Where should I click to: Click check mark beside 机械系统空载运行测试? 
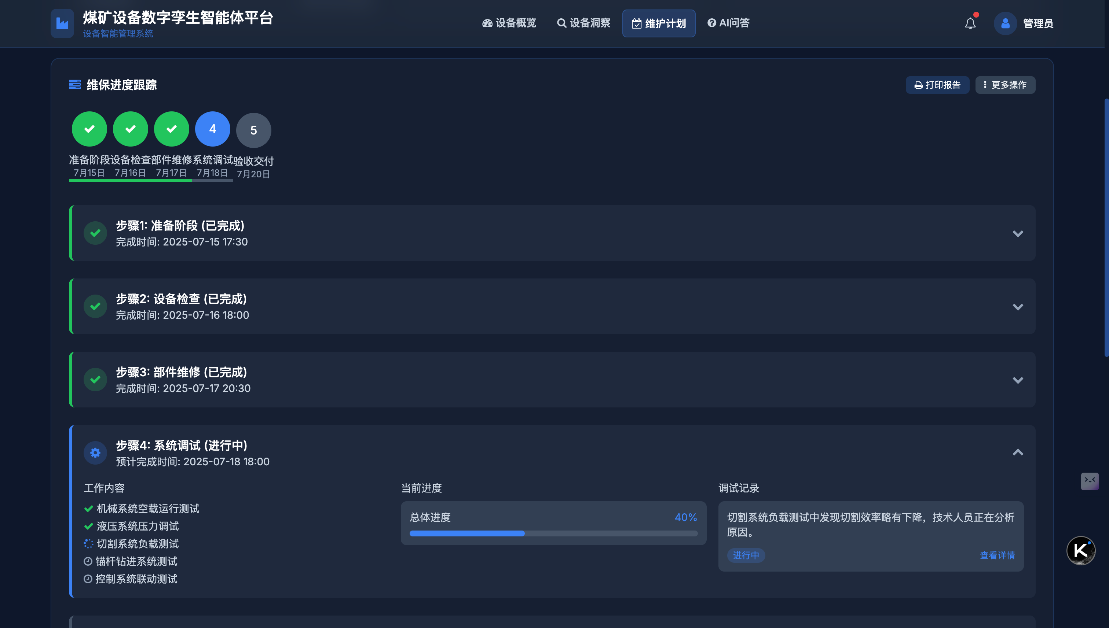point(88,509)
